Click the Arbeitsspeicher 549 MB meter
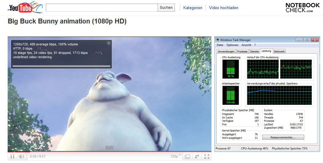Viewport: 323px width, 163px height. pos(230,95)
